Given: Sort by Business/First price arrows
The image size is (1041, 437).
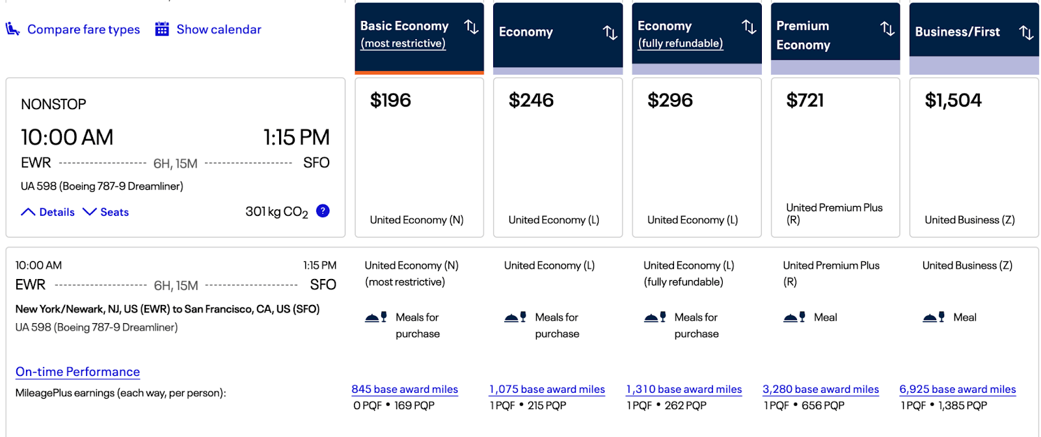Looking at the screenshot, I should point(1026,33).
